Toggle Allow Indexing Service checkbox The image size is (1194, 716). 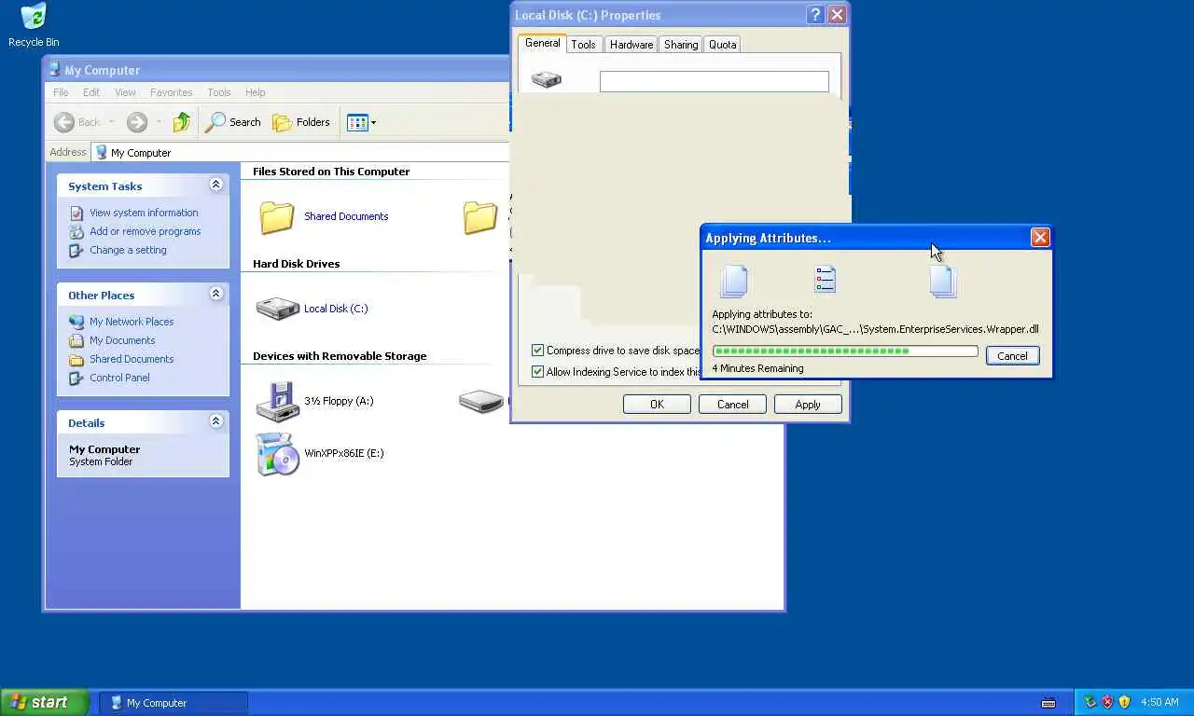point(537,372)
